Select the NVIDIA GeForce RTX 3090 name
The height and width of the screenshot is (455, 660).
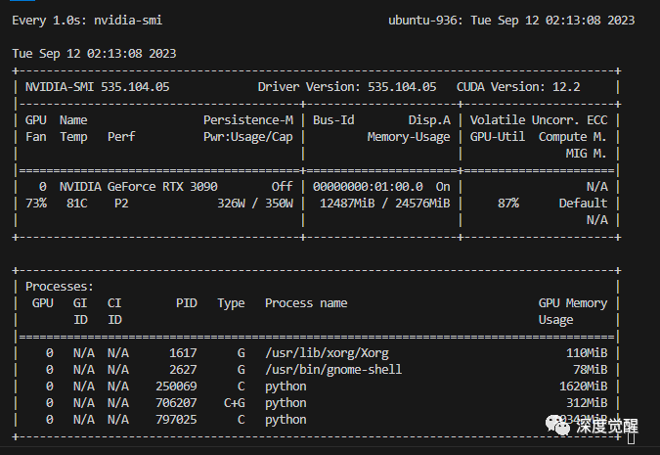coord(138,186)
